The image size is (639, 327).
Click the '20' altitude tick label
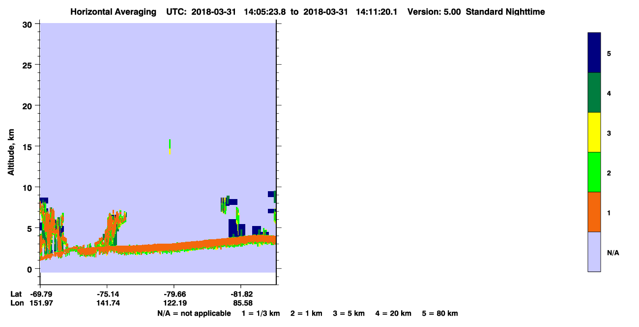coord(28,105)
